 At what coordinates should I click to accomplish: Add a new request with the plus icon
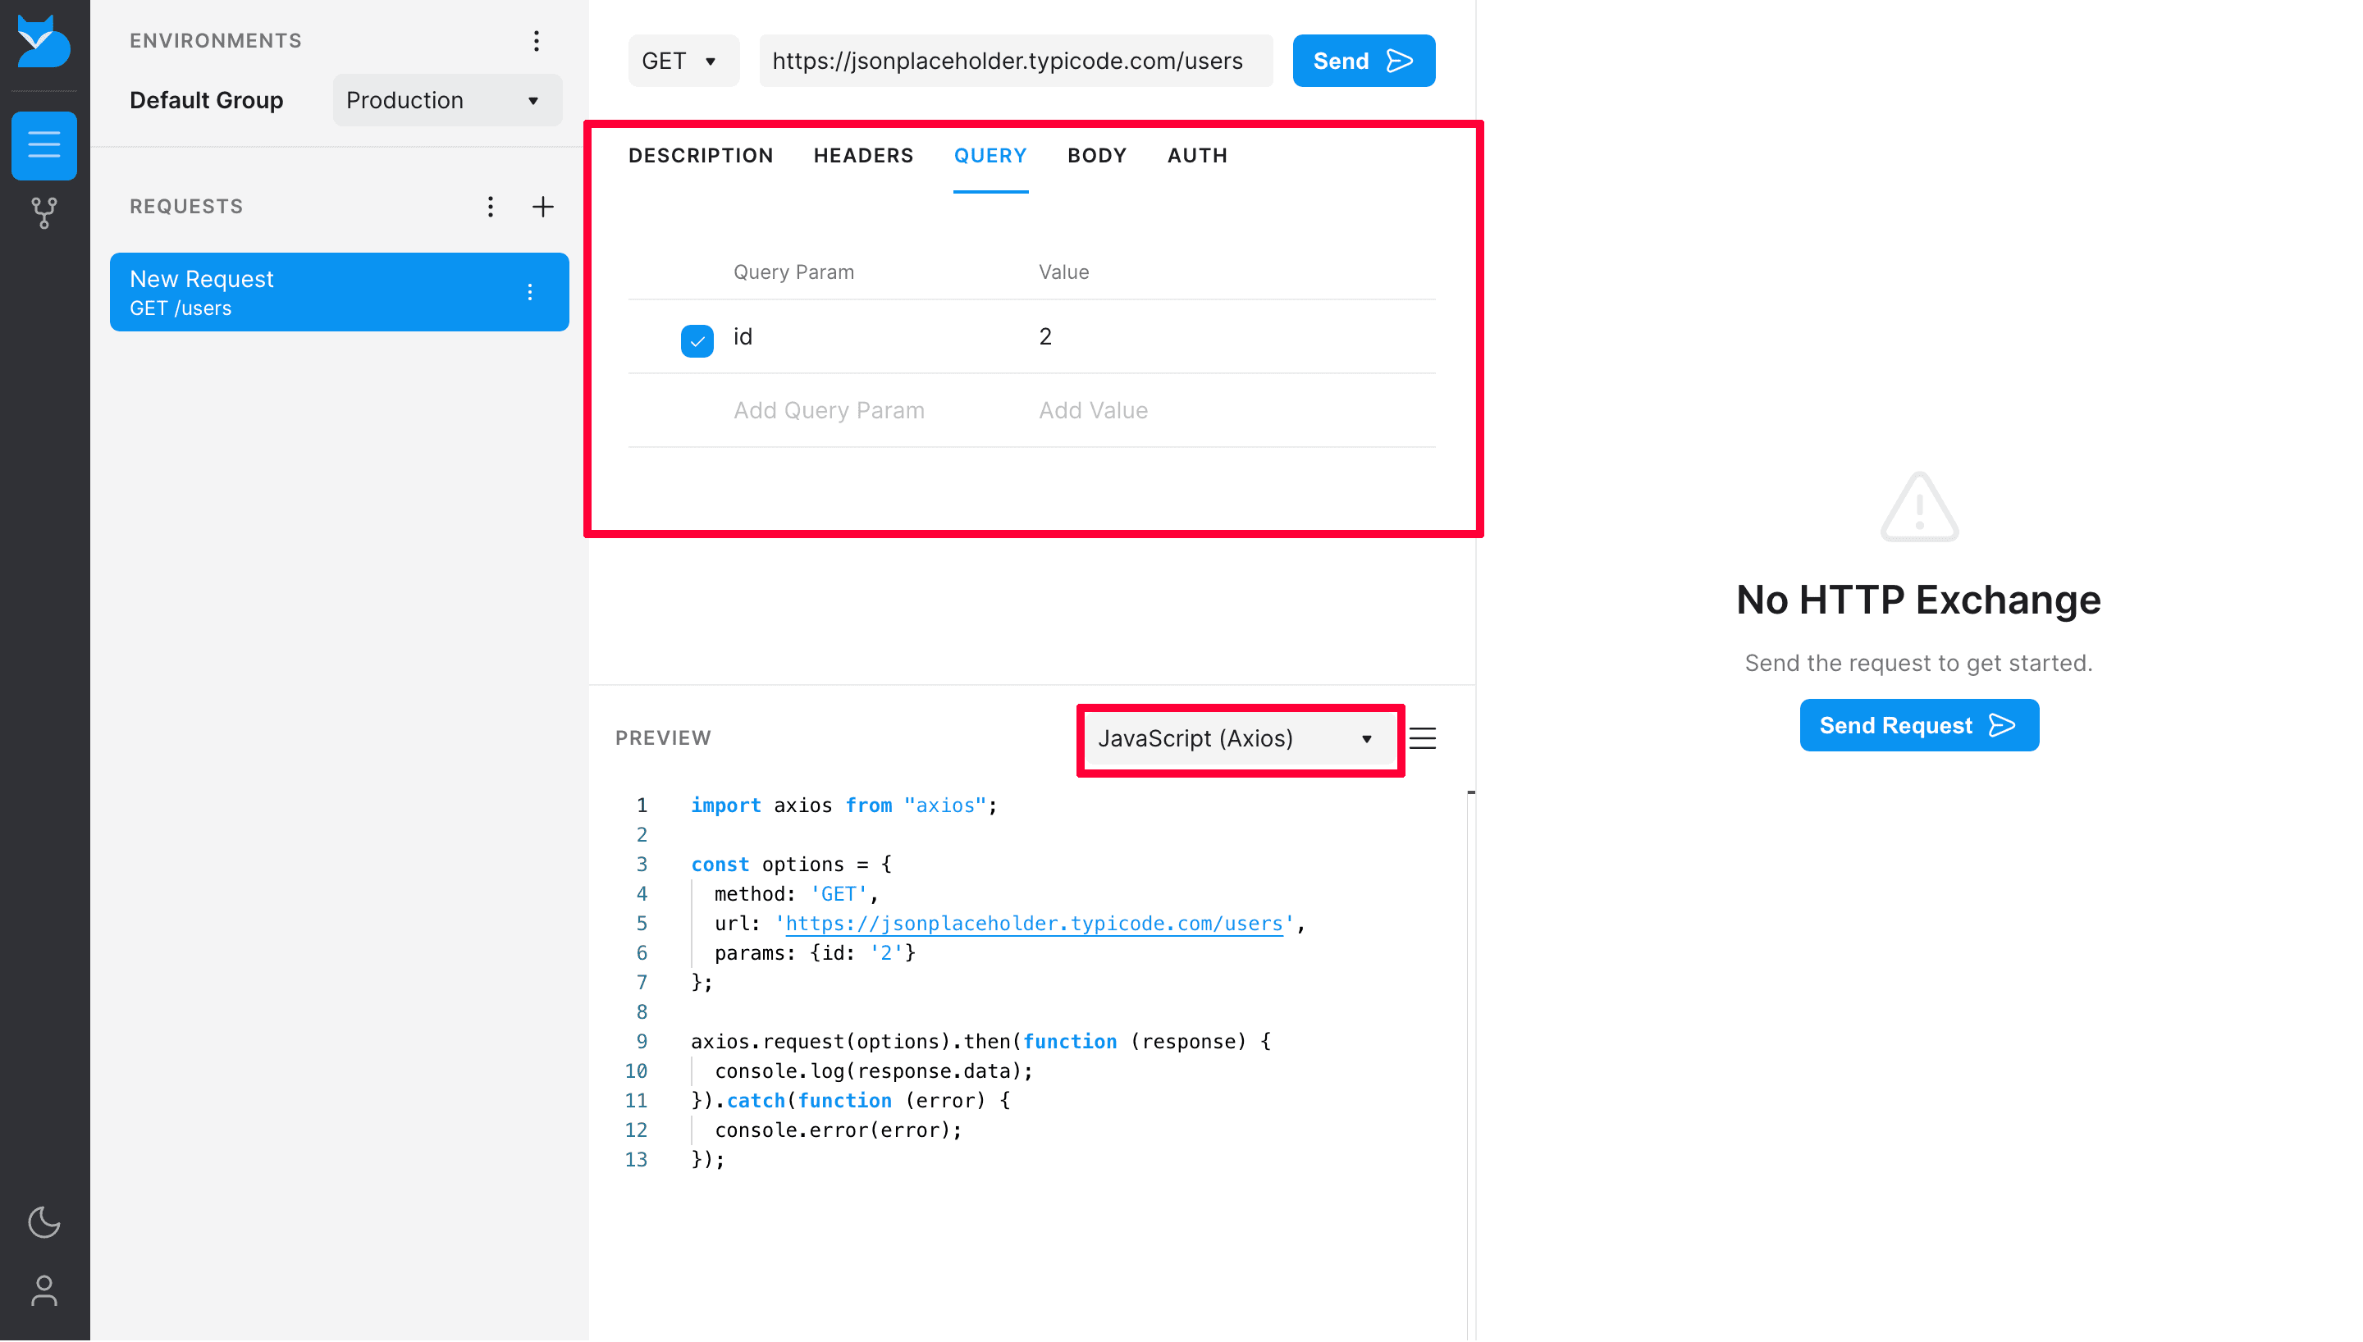543,207
